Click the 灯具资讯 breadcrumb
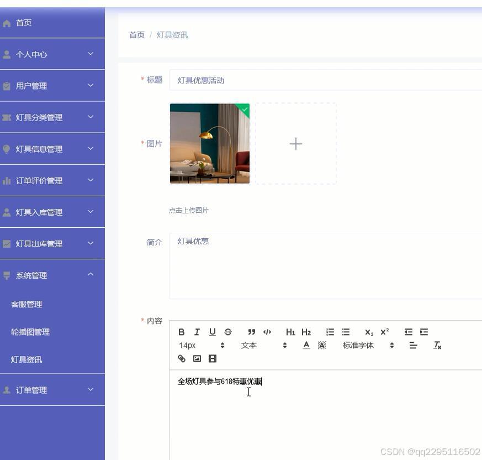Image resolution: width=482 pixels, height=460 pixels. (x=172, y=35)
